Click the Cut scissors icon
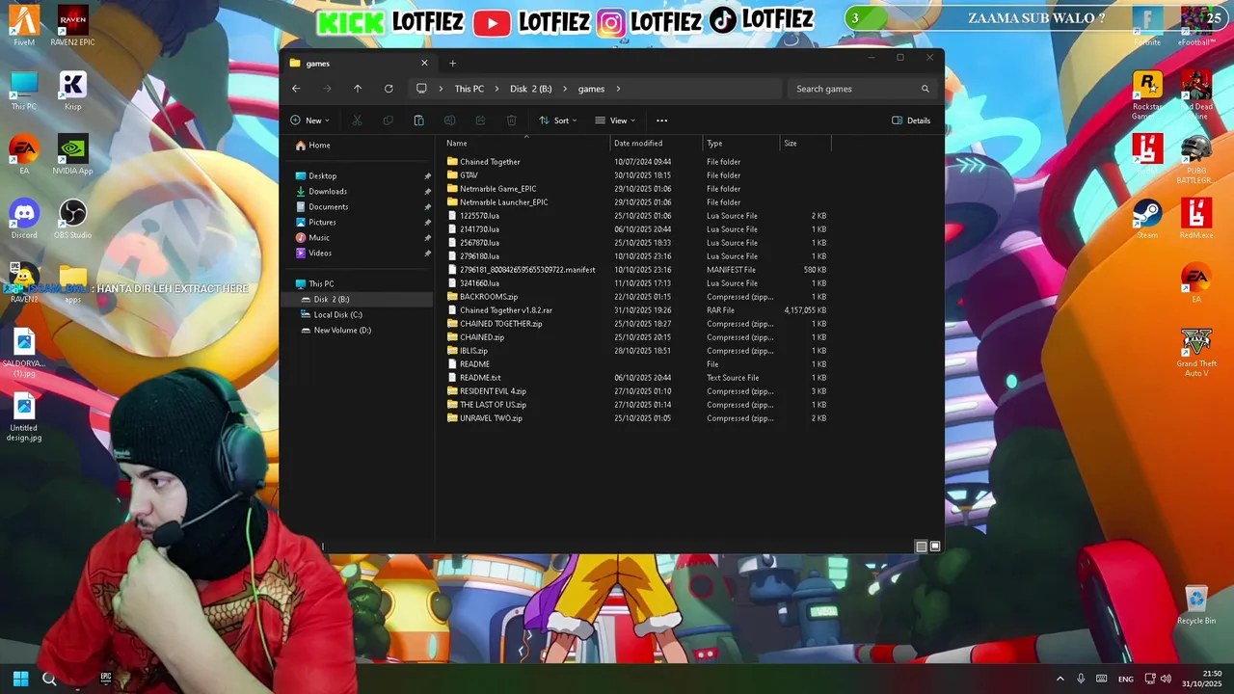This screenshot has height=694, width=1234. point(357,120)
